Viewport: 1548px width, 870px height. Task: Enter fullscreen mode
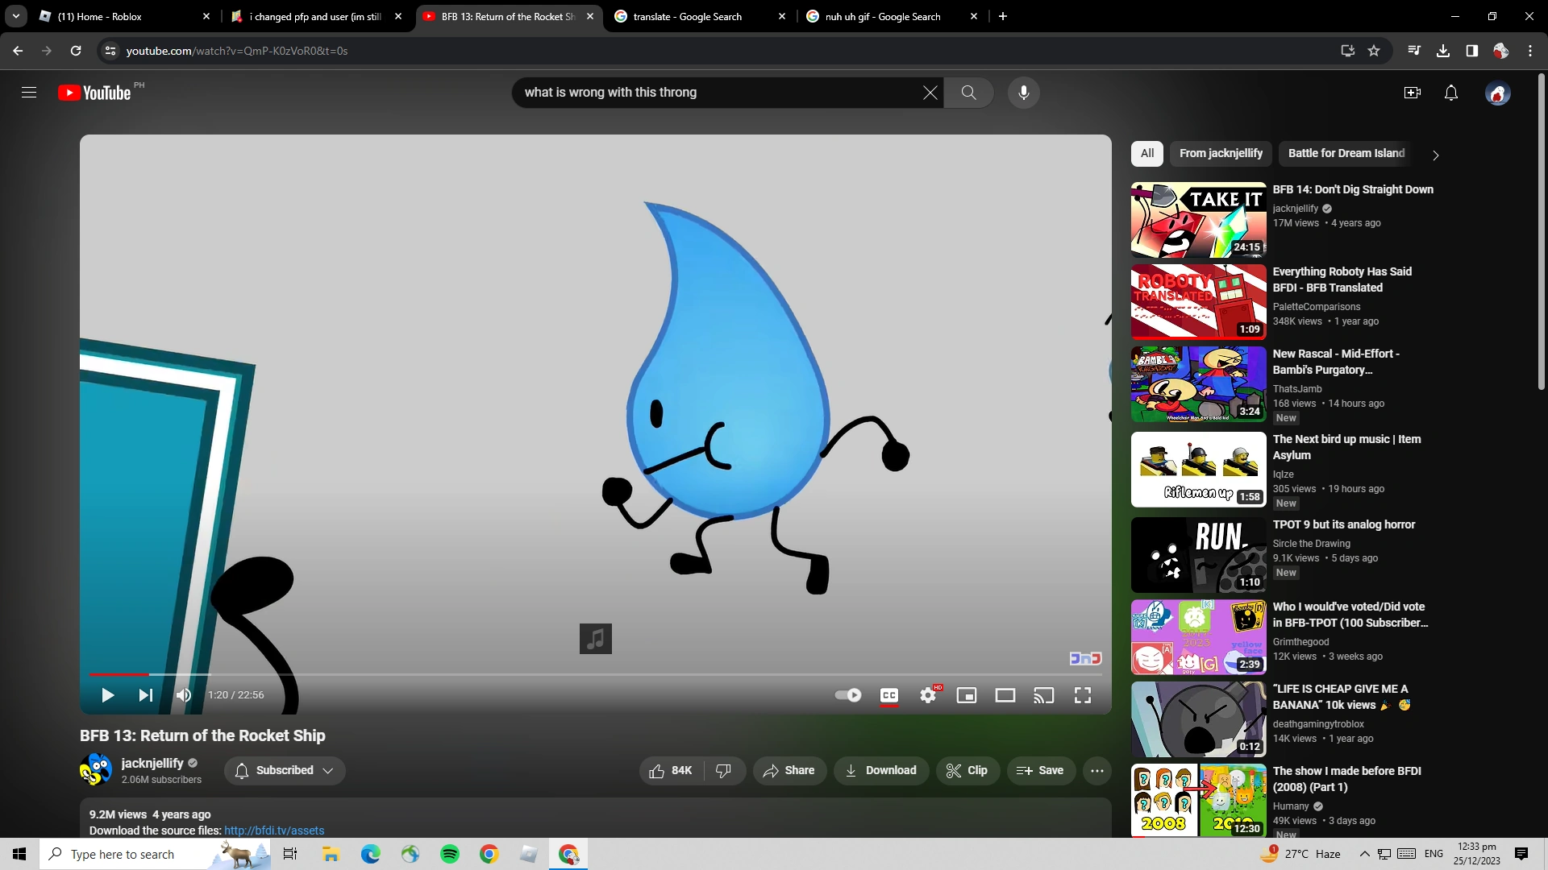coord(1082,695)
